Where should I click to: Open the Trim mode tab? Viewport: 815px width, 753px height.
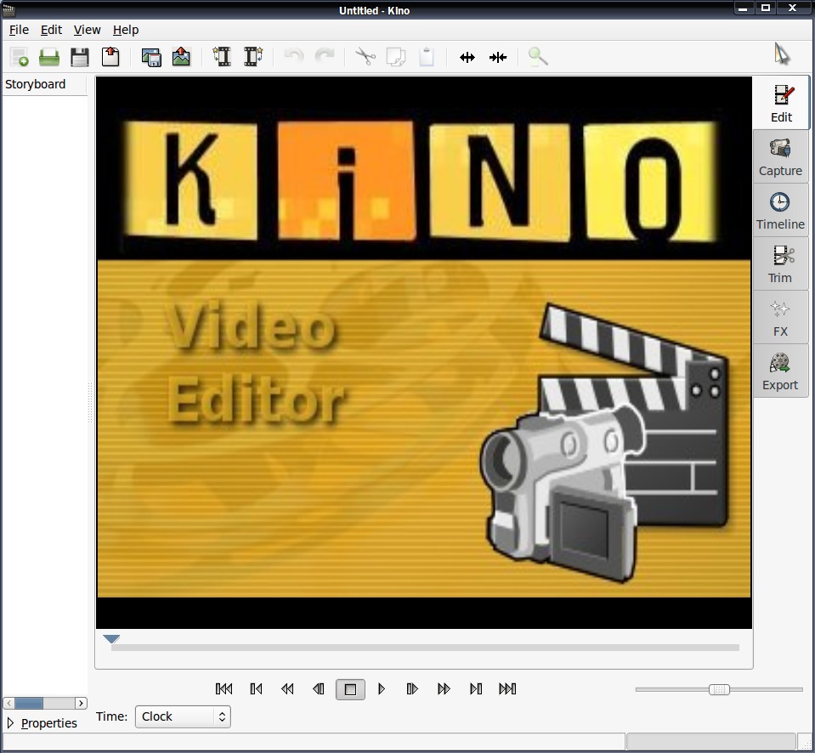tap(781, 264)
